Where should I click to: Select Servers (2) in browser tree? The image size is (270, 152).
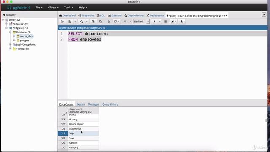pyautogui.click(x=14, y=20)
